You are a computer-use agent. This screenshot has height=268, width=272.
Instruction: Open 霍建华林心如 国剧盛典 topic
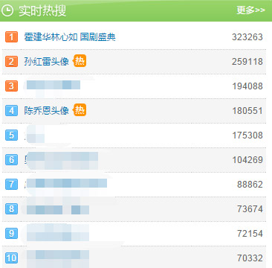(x=70, y=37)
